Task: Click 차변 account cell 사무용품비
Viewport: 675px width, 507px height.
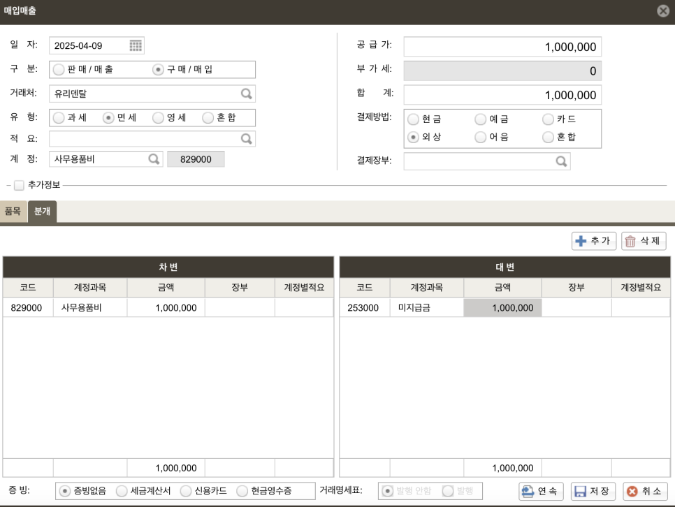Action: (90, 308)
